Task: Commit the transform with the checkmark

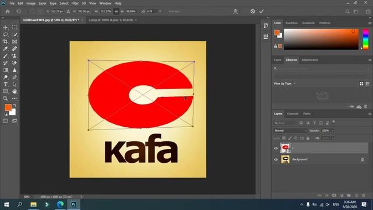Action: [262, 11]
